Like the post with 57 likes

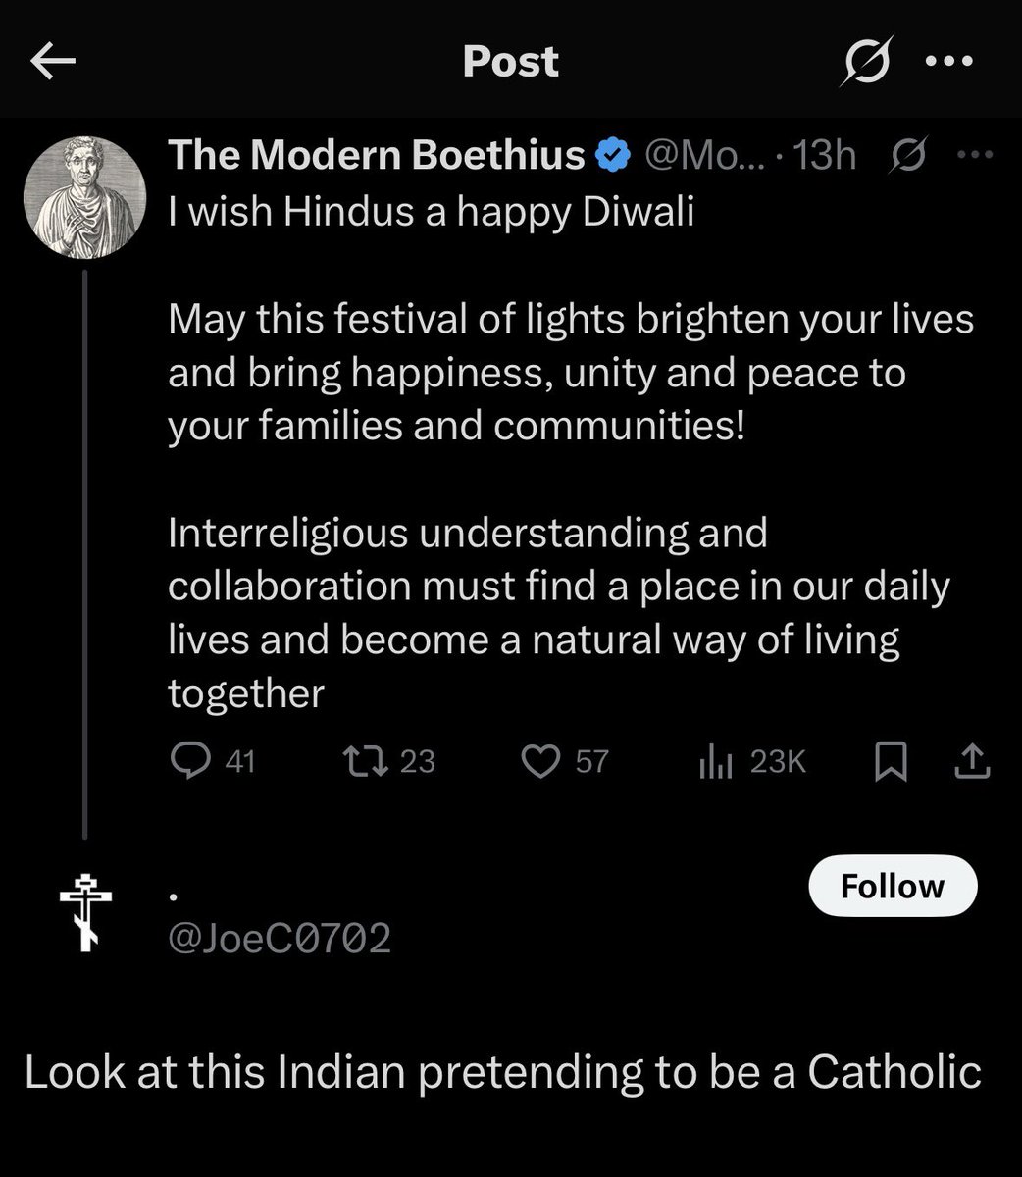tap(564, 761)
